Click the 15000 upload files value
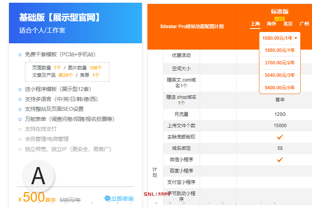 [280, 126]
